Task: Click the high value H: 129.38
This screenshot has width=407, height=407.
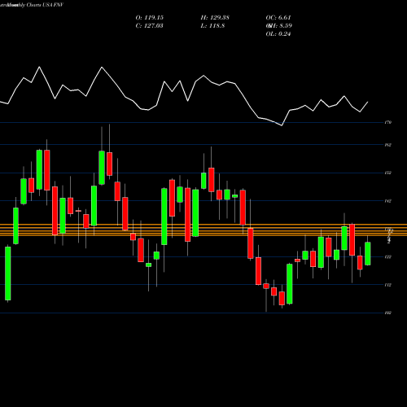Action: click(215, 18)
